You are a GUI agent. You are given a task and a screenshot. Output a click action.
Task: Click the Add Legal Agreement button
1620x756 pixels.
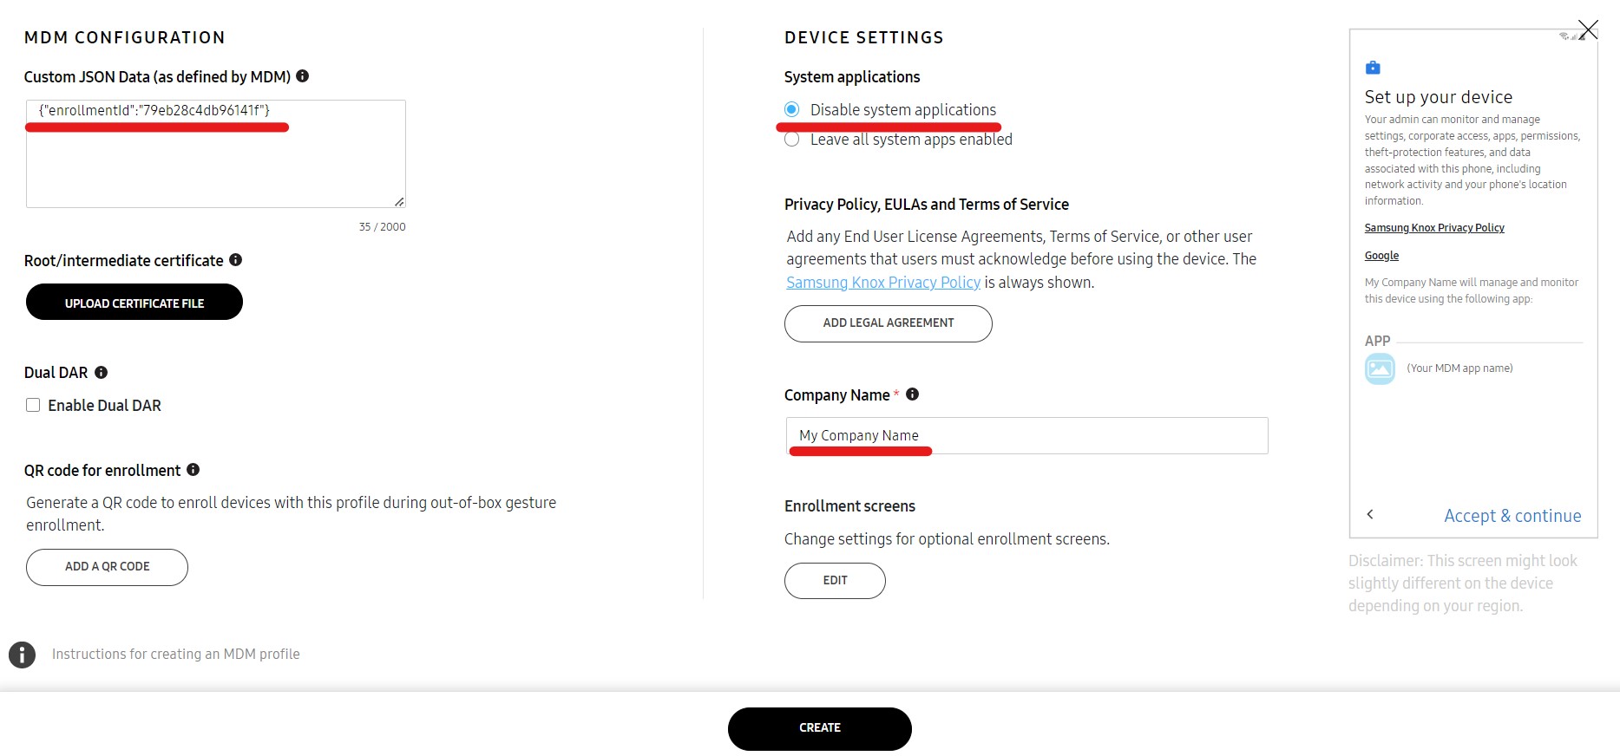(889, 323)
